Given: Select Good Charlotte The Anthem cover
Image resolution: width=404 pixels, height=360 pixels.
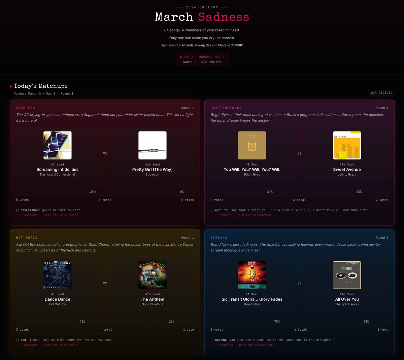Looking at the screenshot, I should (153, 275).
